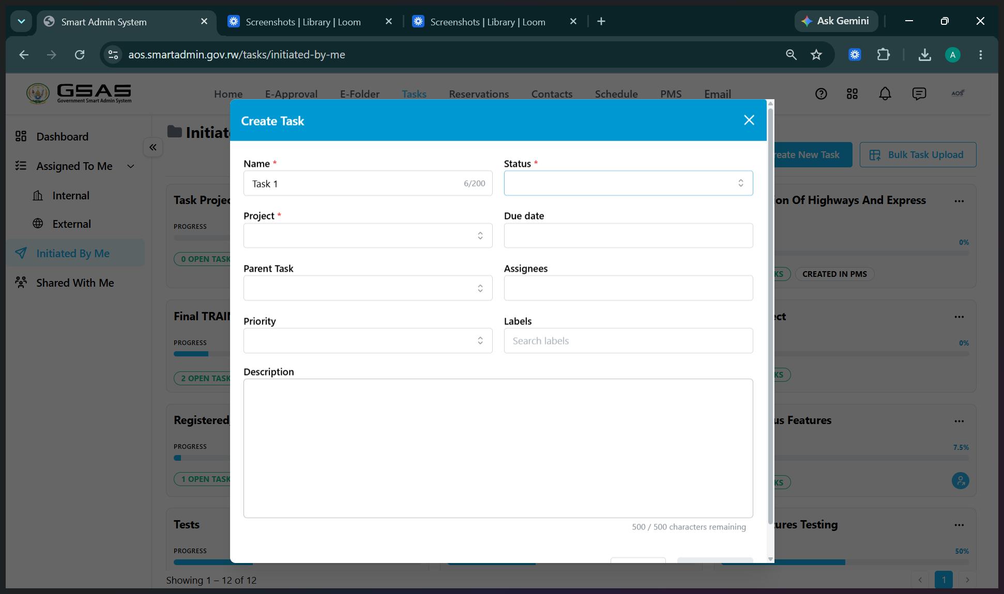Close the Create Task dialog
The height and width of the screenshot is (594, 1004).
[x=749, y=120]
